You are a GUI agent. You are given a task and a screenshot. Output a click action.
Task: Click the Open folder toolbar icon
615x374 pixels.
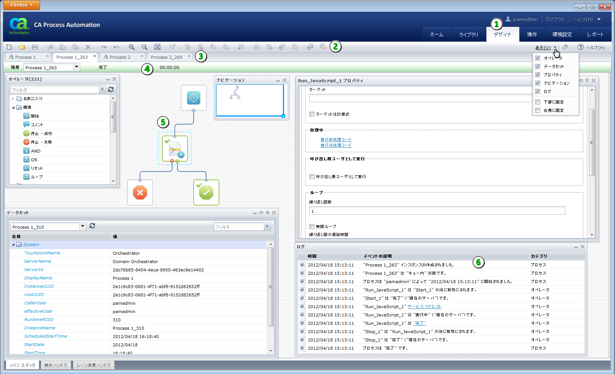[22, 47]
